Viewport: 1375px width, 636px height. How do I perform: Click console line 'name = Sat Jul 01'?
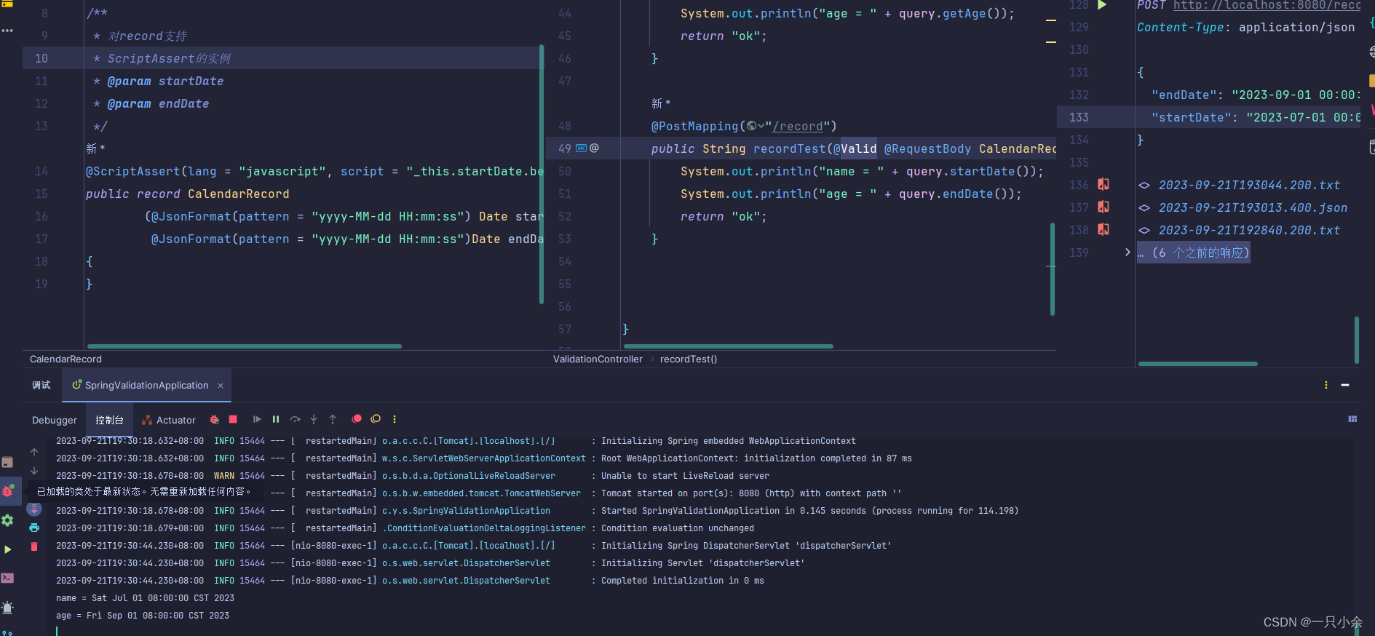(x=145, y=598)
